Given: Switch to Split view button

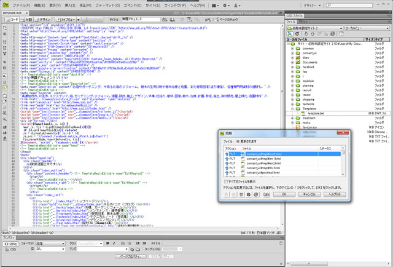Looking at the screenshot, I should [x=26, y=19].
